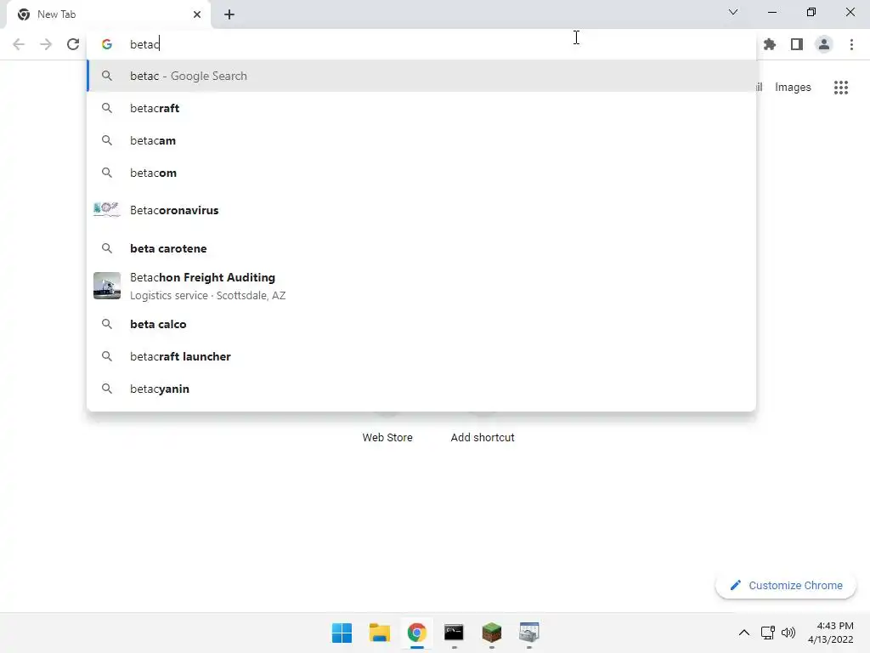Click Add shortcut

point(483,437)
